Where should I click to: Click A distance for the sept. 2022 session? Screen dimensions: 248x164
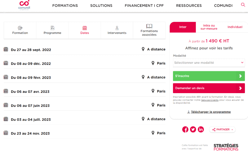coord(156,49)
